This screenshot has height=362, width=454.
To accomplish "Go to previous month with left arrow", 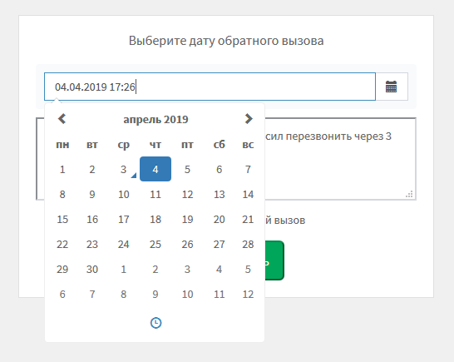I will point(62,119).
